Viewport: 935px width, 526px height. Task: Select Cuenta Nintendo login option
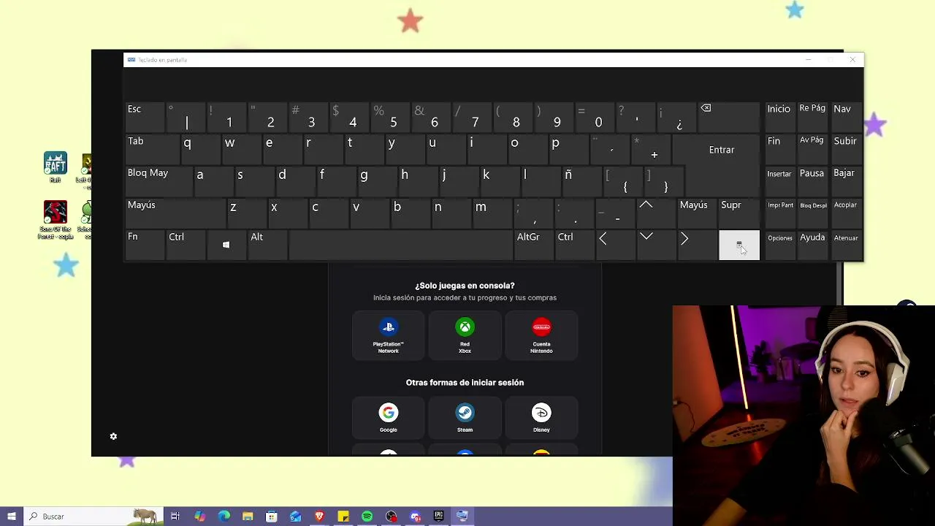pyautogui.click(x=541, y=335)
